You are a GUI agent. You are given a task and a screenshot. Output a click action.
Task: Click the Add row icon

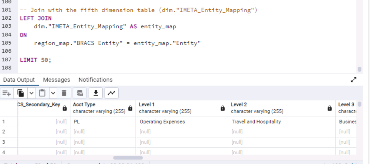(6, 93)
